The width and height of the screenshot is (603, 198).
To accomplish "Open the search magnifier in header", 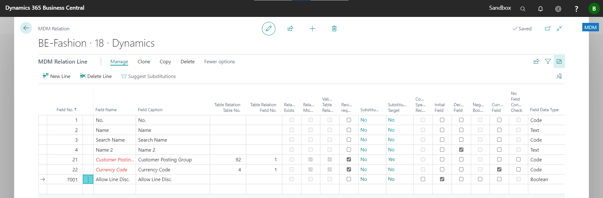I will click(523, 9).
